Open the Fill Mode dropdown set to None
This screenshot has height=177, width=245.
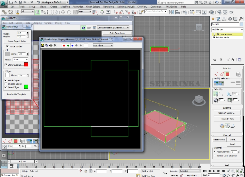[21, 59]
